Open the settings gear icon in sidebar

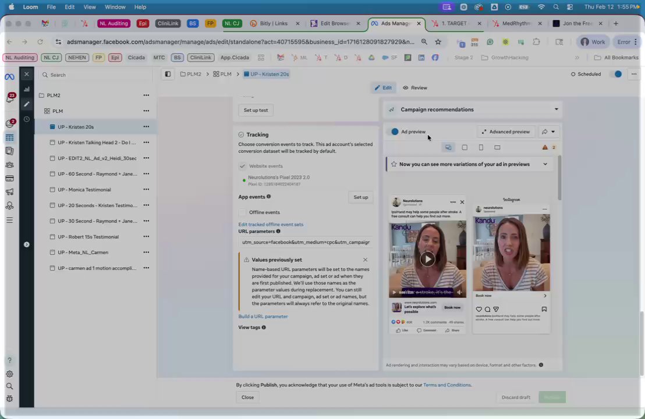pos(9,374)
